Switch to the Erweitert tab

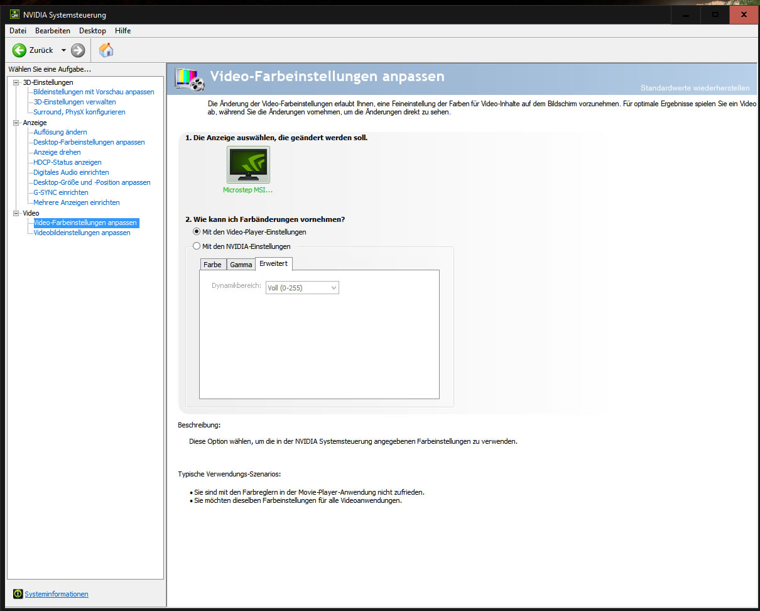click(274, 264)
